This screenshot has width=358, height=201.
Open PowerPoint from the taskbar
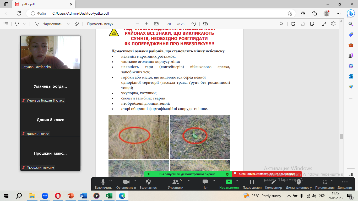(x=71, y=196)
